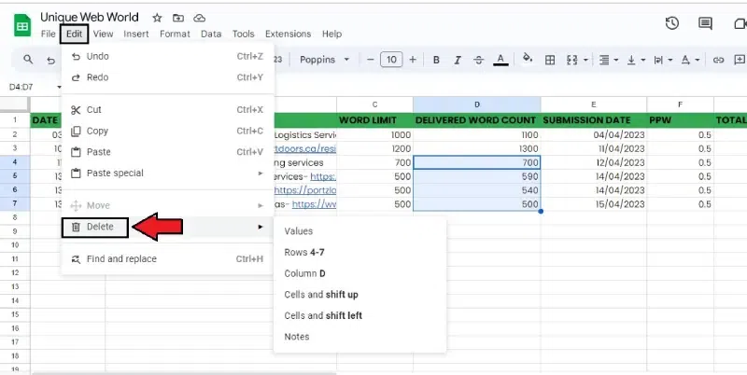Expand the Paste special submenu
The image size is (747, 375).
(x=168, y=173)
